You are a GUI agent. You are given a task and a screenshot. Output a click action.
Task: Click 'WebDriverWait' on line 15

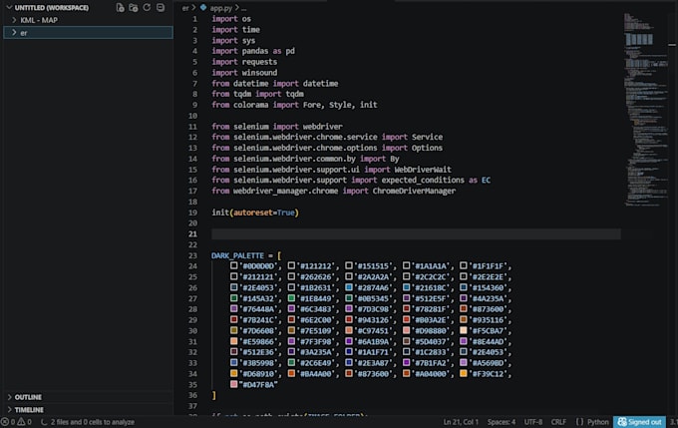click(x=423, y=170)
